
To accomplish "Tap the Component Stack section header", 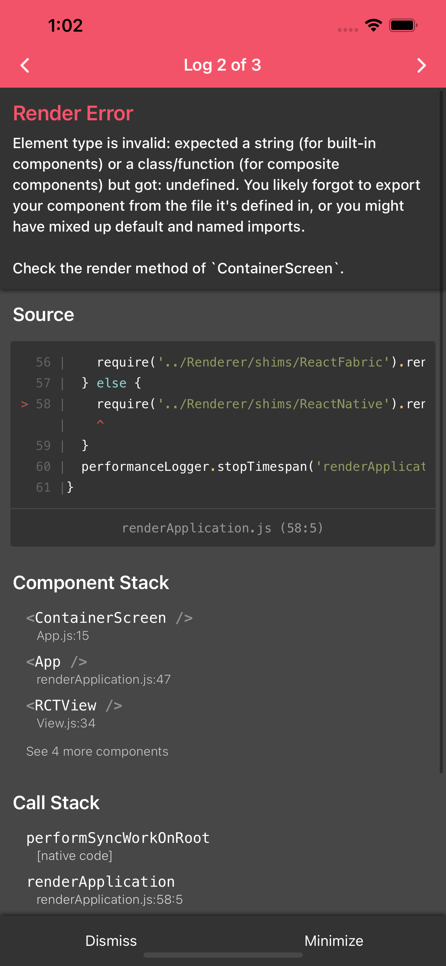I will [x=91, y=582].
